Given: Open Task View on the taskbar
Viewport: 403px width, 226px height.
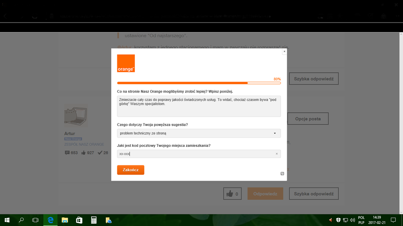Looking at the screenshot, I should pyautogui.click(x=35, y=220).
